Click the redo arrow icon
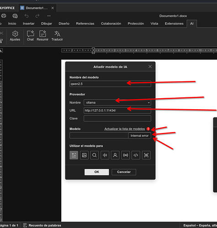217x228 pixels. point(37,16)
